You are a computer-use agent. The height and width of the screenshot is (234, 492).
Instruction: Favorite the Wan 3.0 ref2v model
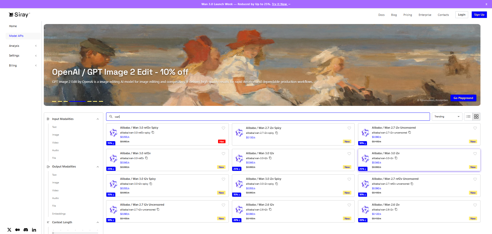tap(223, 153)
